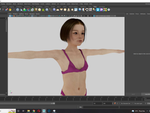150x113 pixels.
Task: Click the V-Ray sun light icon
Action: pos(72,10)
